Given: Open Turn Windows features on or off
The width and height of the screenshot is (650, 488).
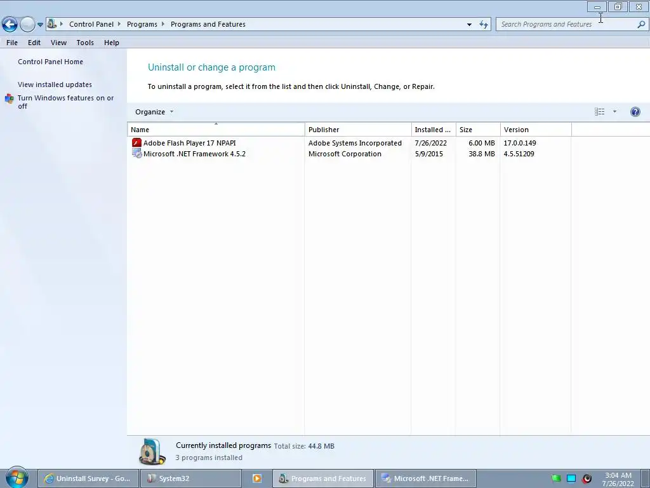Looking at the screenshot, I should 65,102.
